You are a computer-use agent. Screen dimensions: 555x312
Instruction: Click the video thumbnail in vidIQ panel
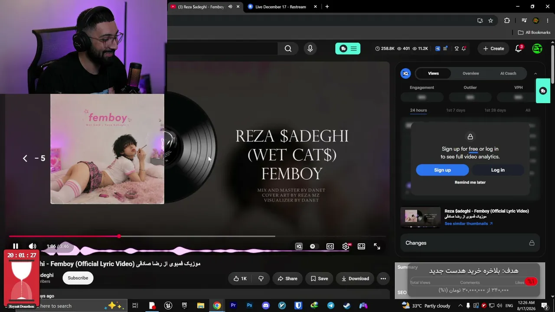tap(420, 217)
